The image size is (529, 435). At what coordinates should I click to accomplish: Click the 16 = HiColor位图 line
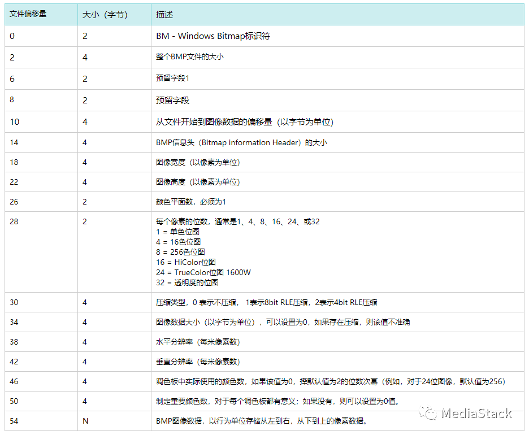(186, 262)
